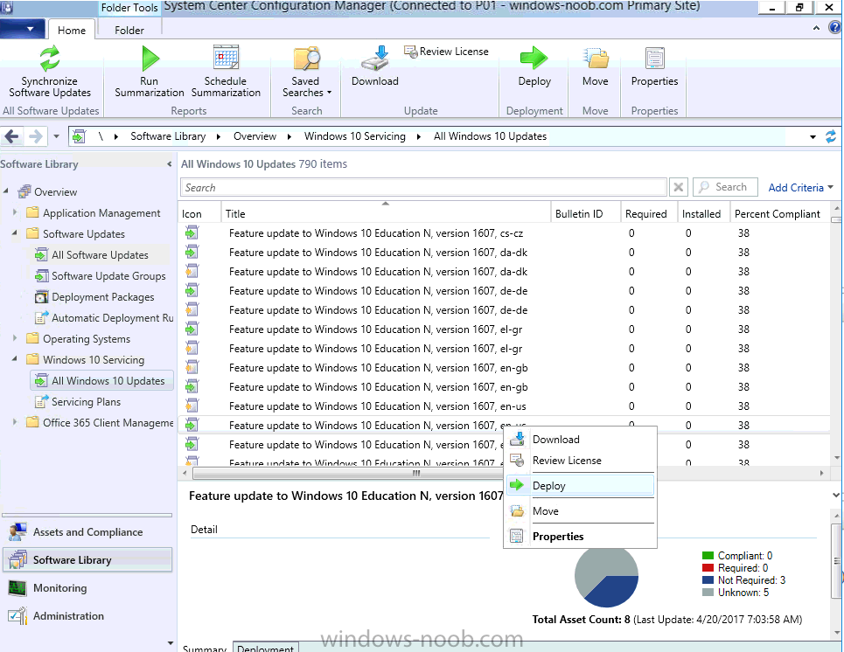
Task: Select All Windows 10 Updates node
Action: click(102, 381)
